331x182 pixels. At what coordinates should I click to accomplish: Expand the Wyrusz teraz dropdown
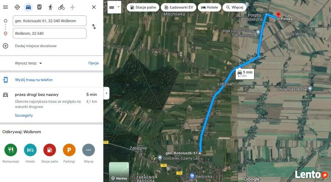28,63
